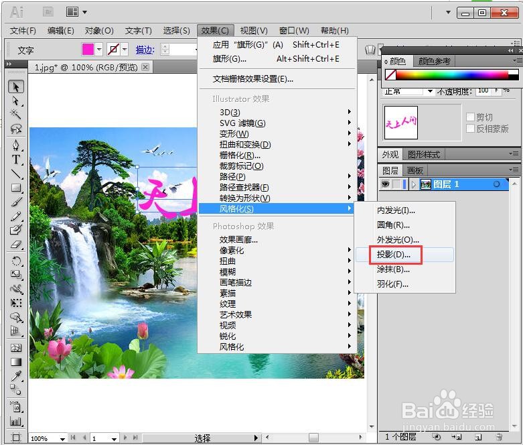Select the Column Graph tool
The image size is (523, 445).
pyautogui.click(x=15, y=422)
